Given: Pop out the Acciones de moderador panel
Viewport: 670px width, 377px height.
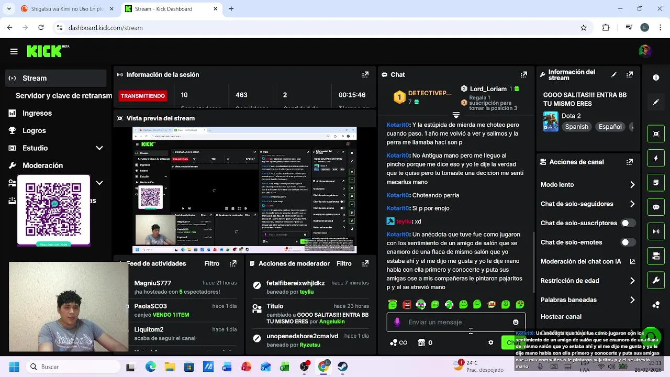Looking at the screenshot, I should pyautogui.click(x=365, y=263).
